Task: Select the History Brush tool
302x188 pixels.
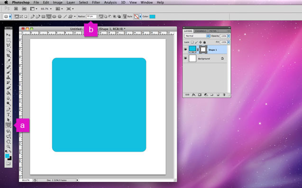Action: pos(8,82)
